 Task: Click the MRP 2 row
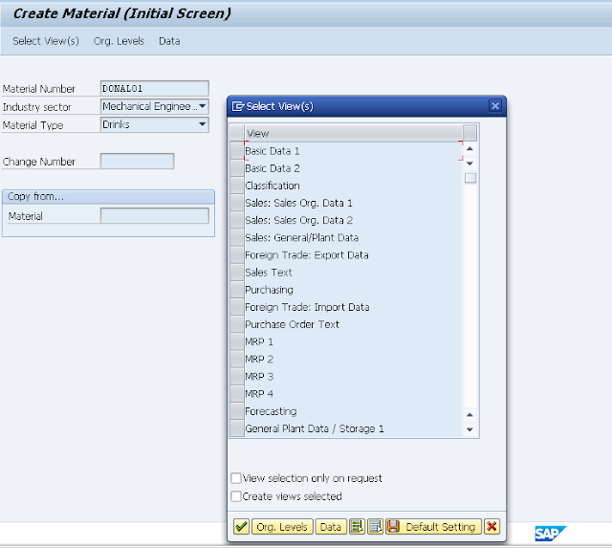pos(353,359)
